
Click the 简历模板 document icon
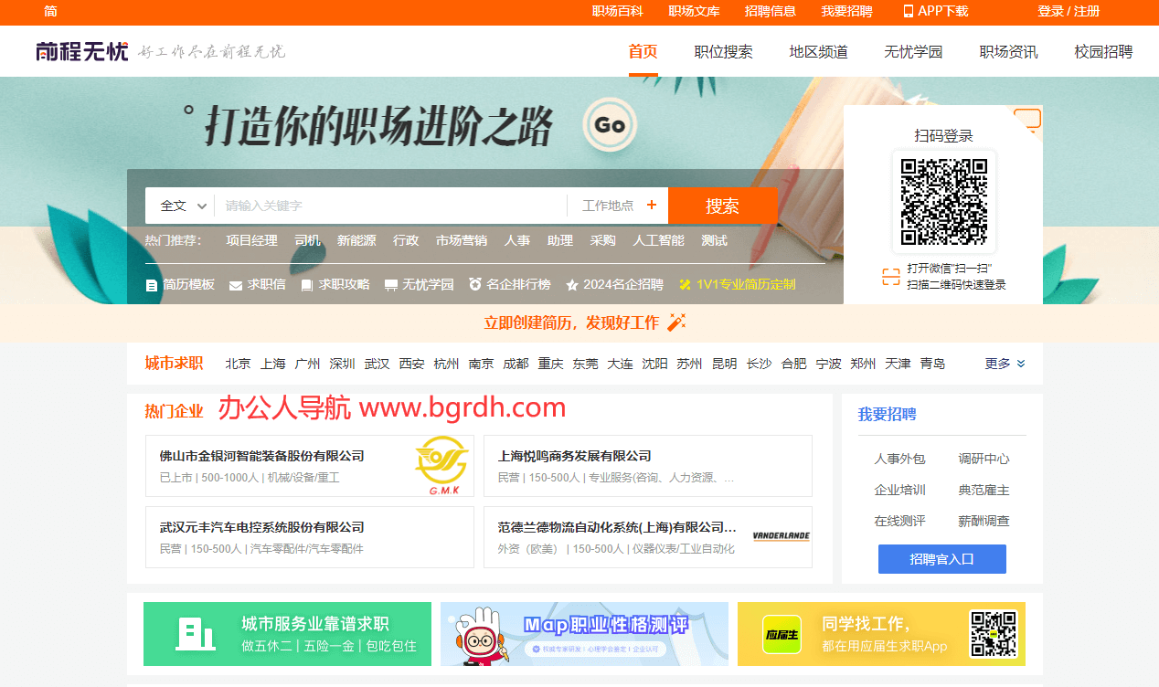pyautogui.click(x=151, y=284)
